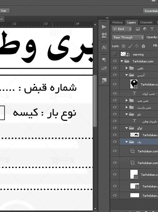Switch to the Layers tab
Screen dimensions: 158x212
click(131, 22)
